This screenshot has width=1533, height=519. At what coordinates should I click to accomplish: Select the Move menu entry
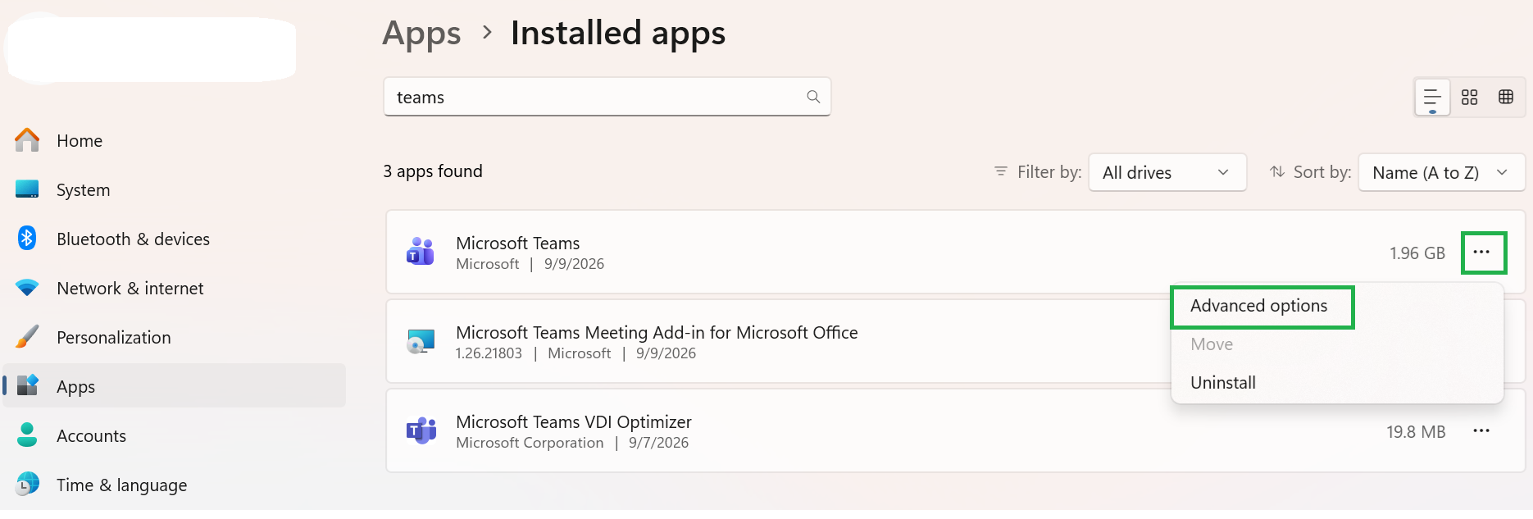[x=1212, y=344]
